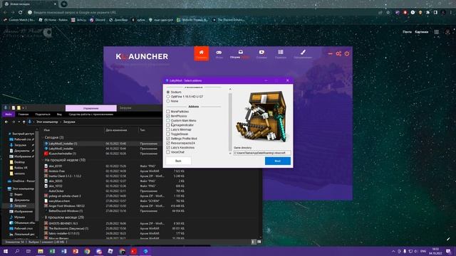
Task: Click the addons list scroll down arrow
Action: click(x=230, y=153)
